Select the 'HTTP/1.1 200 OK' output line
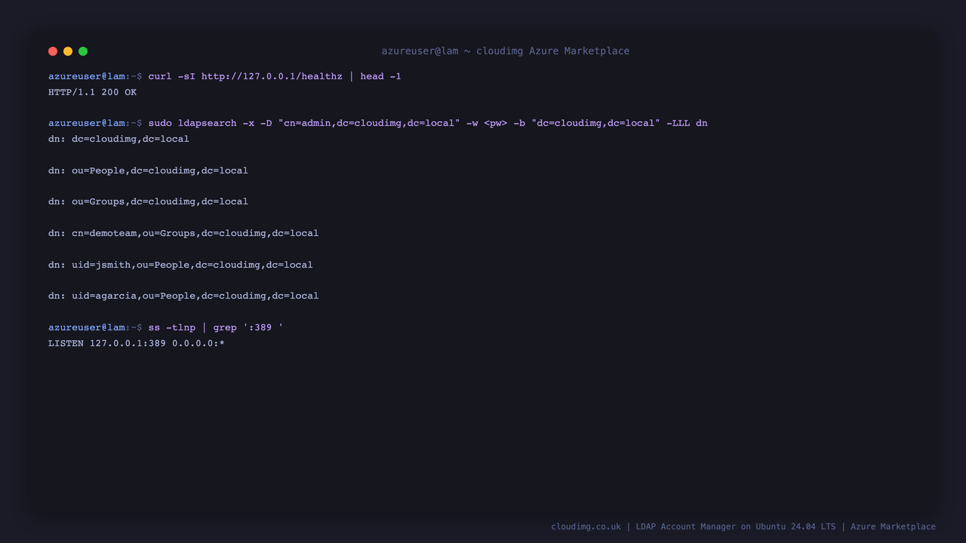 [x=92, y=92]
